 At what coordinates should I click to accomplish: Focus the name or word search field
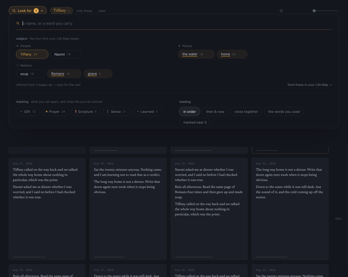pos(174,23)
